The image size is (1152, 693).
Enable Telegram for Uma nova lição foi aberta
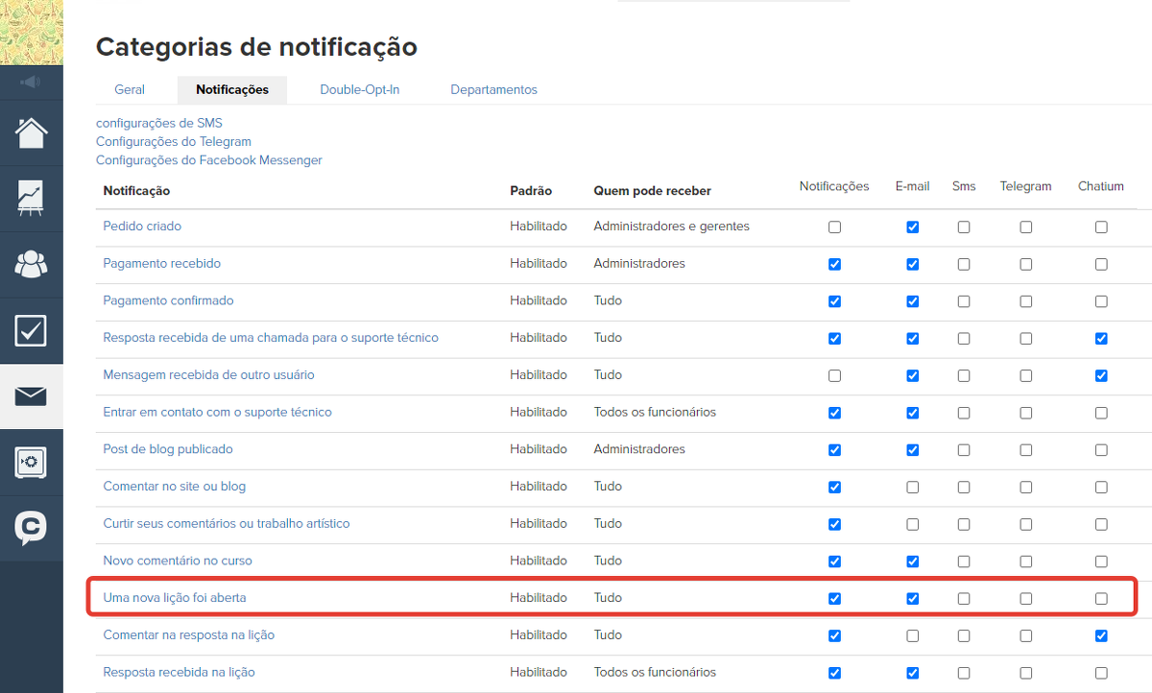point(1025,598)
